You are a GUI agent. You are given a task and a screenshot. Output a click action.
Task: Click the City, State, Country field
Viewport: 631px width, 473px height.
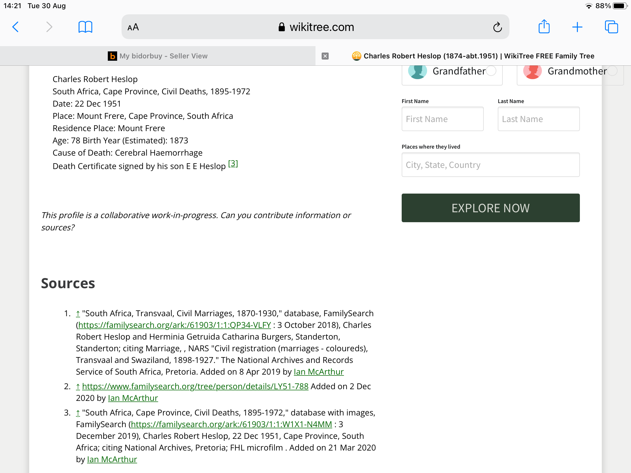coord(490,165)
